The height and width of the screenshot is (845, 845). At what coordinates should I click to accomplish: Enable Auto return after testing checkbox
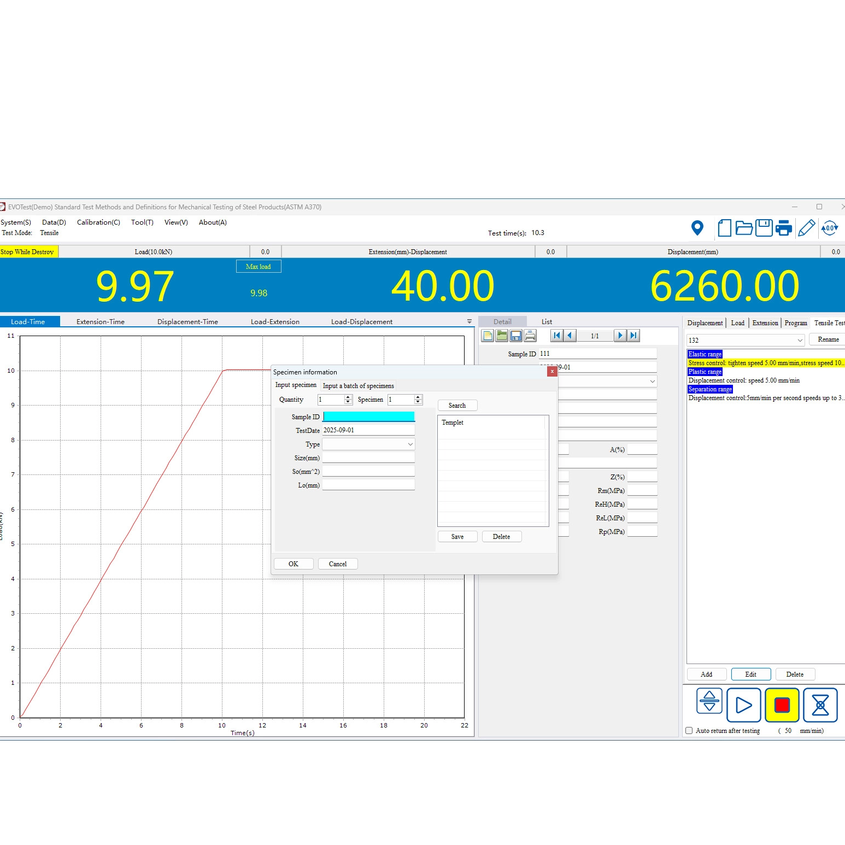pyautogui.click(x=689, y=731)
